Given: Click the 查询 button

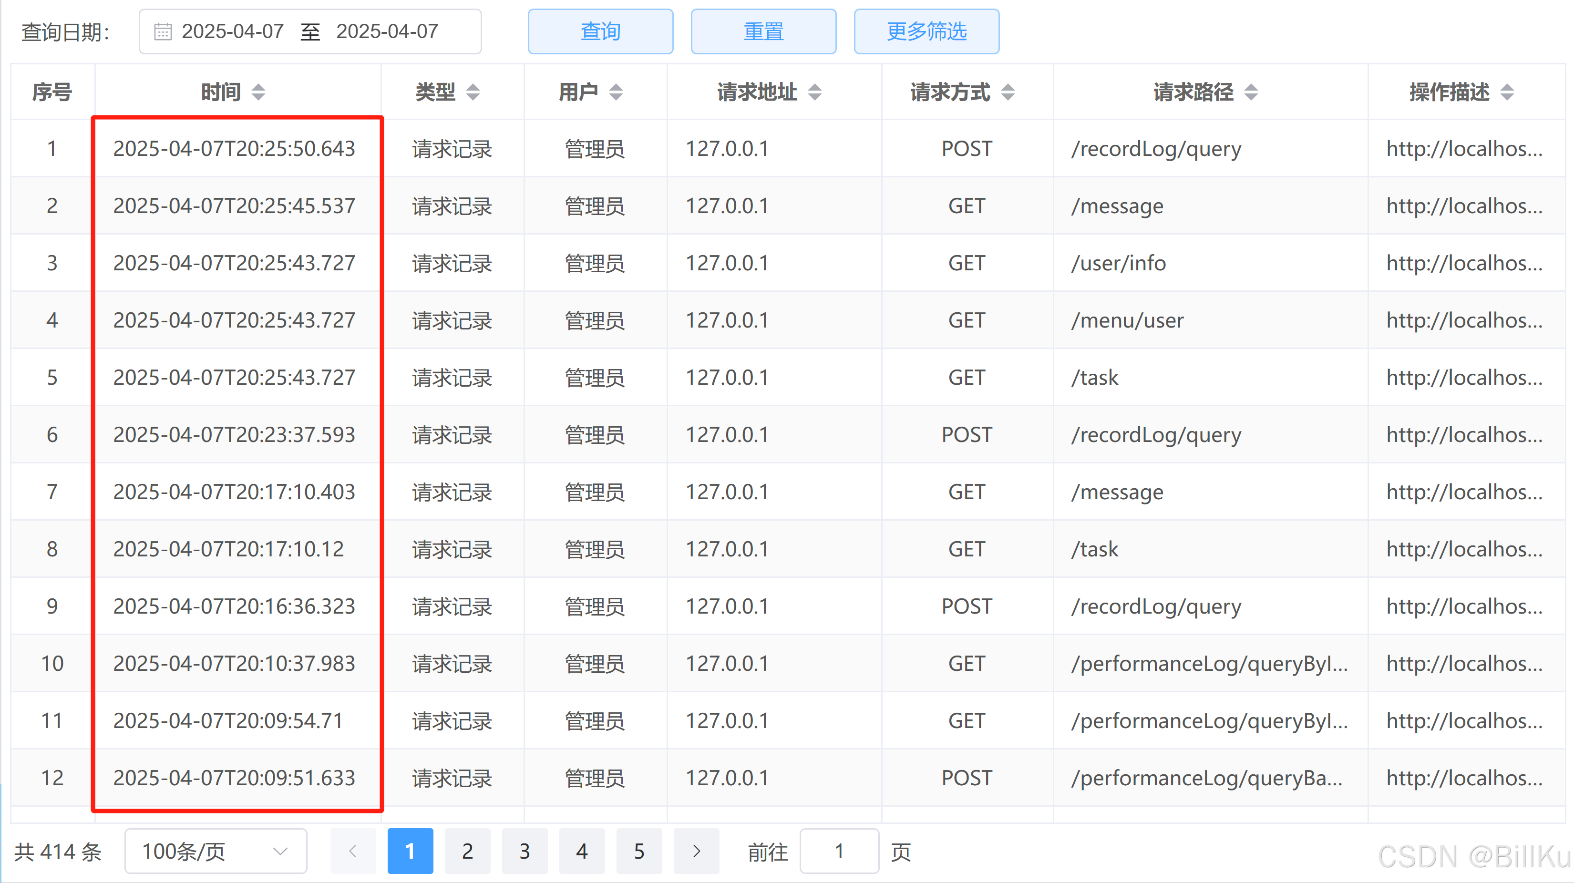Looking at the screenshot, I should tap(600, 31).
